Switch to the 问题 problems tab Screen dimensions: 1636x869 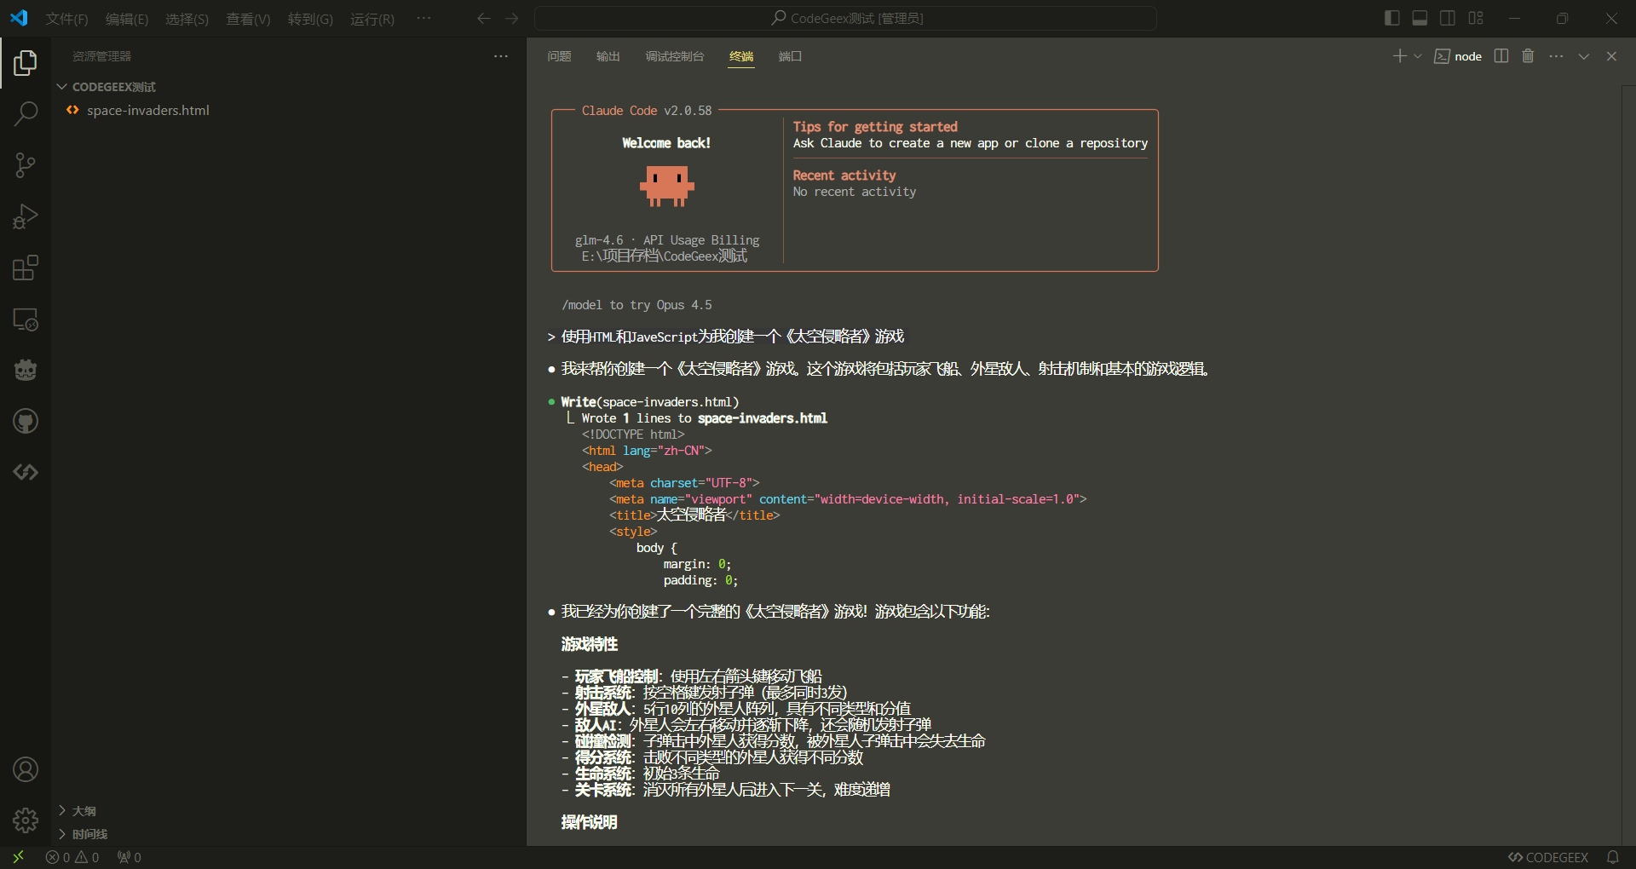[x=559, y=56]
